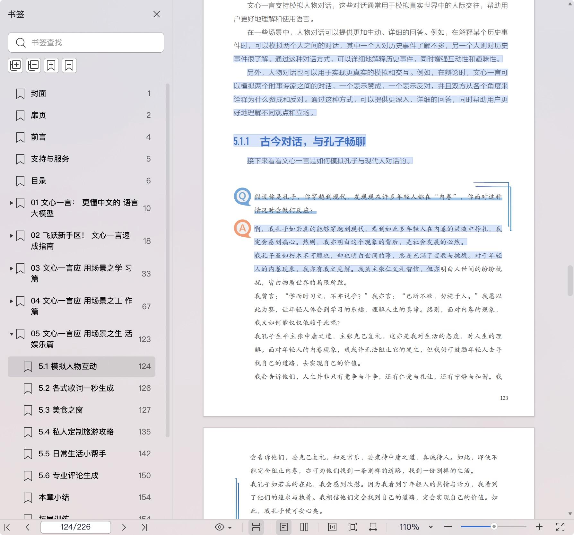Open the eye view mode dropdown arrow
Screen dimensions: 574x535
230,527
